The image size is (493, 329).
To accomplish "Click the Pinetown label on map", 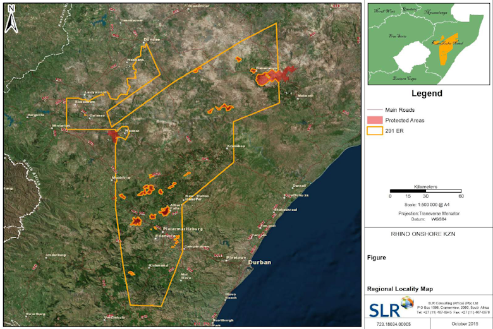I will click(236, 258).
